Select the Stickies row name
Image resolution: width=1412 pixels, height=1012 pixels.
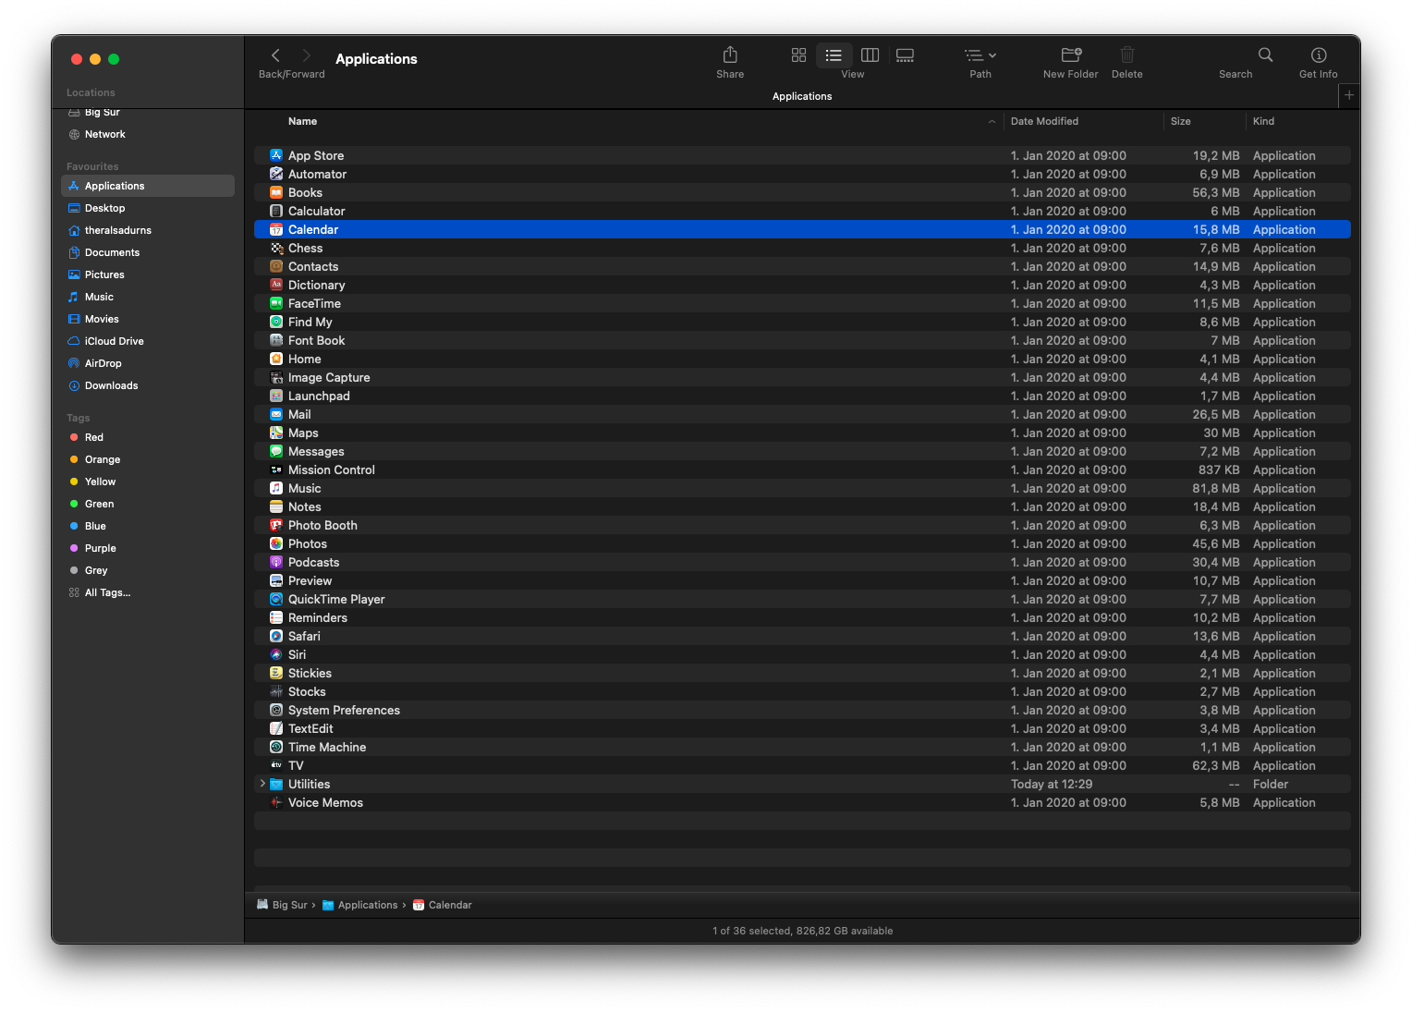click(310, 673)
